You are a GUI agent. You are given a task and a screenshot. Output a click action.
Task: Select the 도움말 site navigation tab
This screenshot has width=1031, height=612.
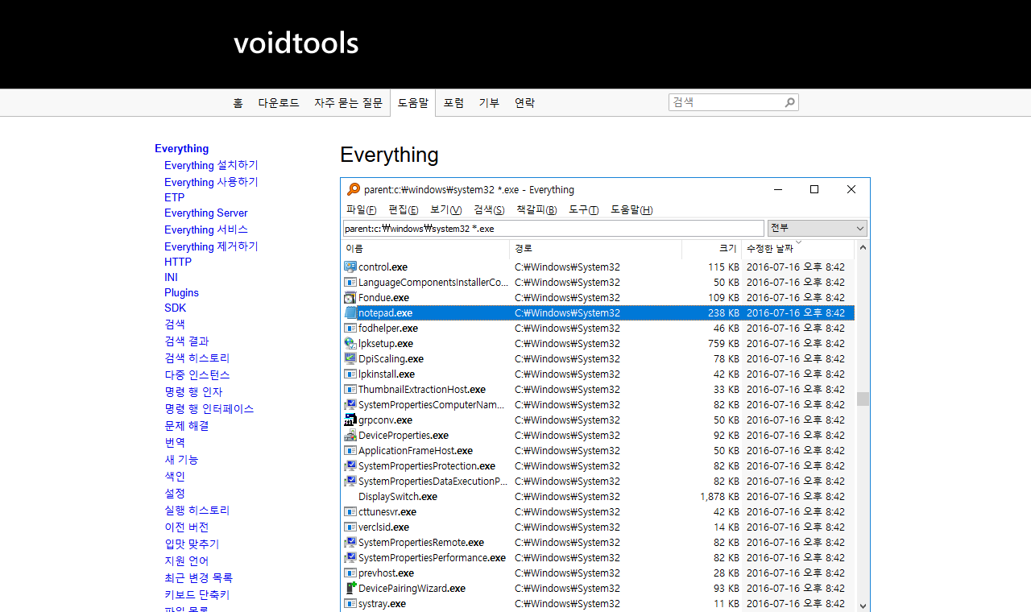(413, 102)
